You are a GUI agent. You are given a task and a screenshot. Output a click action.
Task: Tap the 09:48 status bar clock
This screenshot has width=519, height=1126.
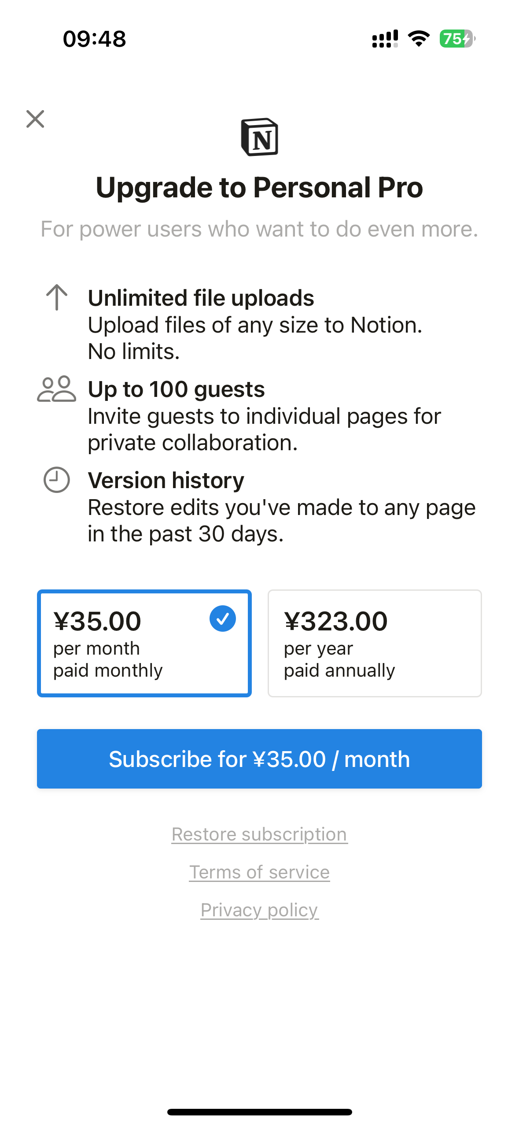[x=95, y=39]
